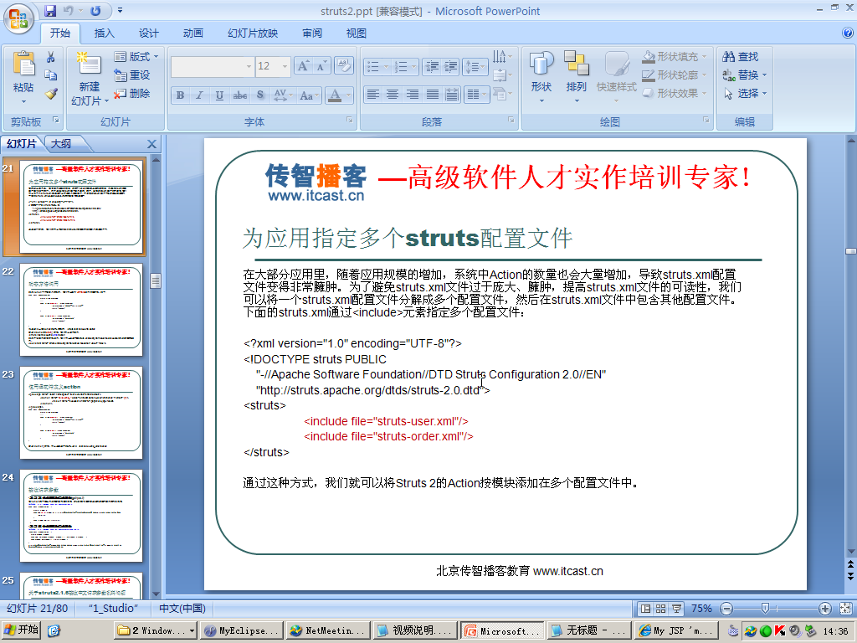Align text left in paragraph group
Viewport: 857px width, 643px height.
coord(372,95)
